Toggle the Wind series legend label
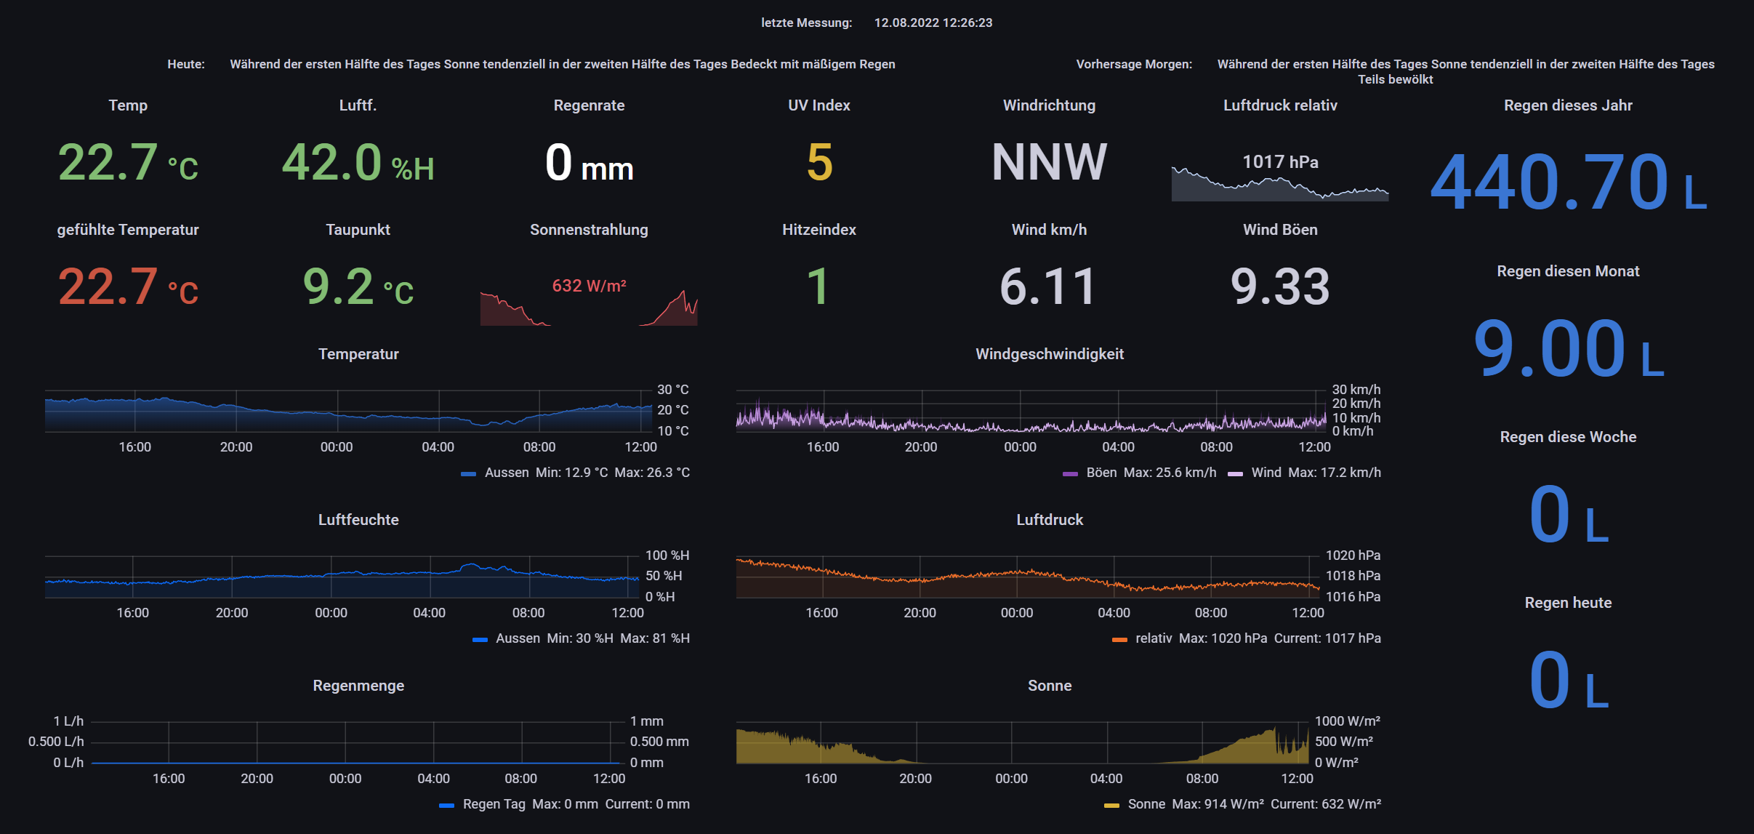This screenshot has width=1754, height=834. [x=1266, y=473]
